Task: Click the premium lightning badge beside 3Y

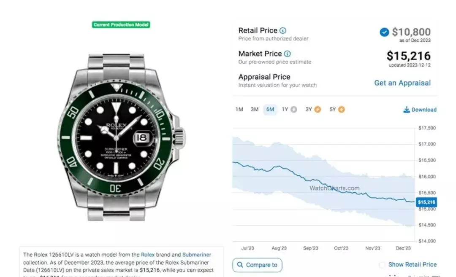Action: [x=318, y=110]
